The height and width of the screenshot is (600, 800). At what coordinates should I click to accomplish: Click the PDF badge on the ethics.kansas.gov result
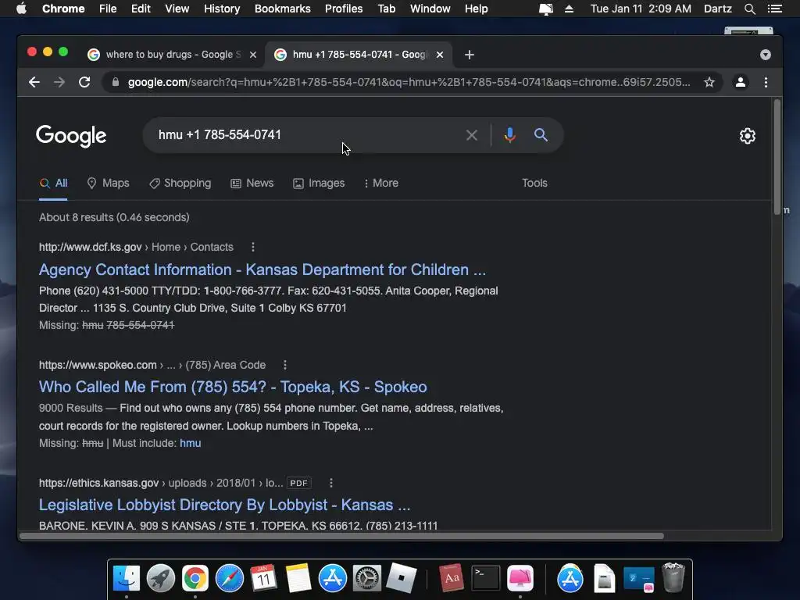click(298, 483)
